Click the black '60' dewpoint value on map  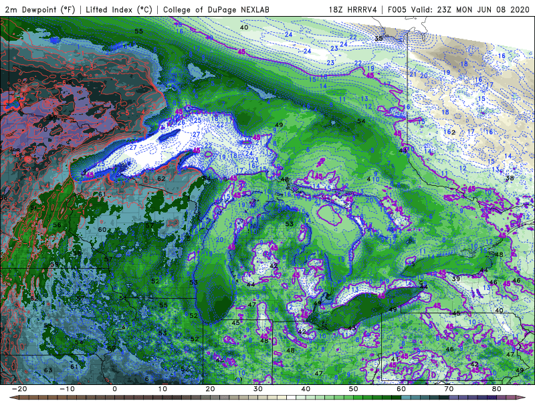[x=102, y=230]
